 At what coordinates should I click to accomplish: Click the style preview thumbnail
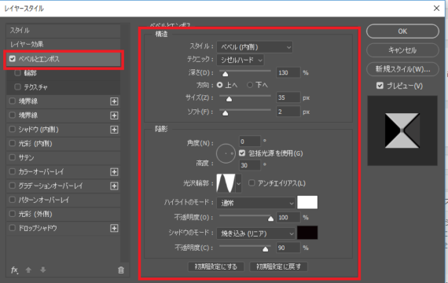tap(402, 130)
